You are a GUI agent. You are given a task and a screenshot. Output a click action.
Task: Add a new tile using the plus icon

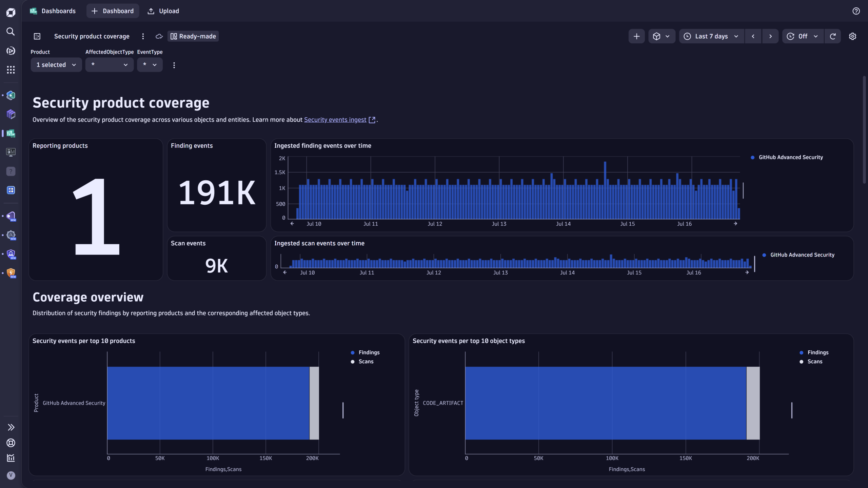[x=636, y=36]
